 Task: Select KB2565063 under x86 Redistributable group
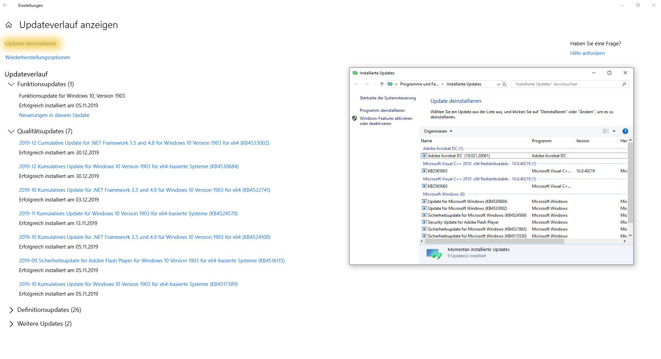coord(438,186)
